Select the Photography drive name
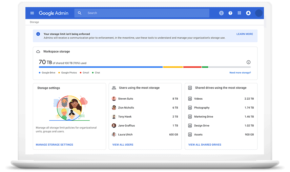Viewport: 290px width, 172px height. [202, 107]
